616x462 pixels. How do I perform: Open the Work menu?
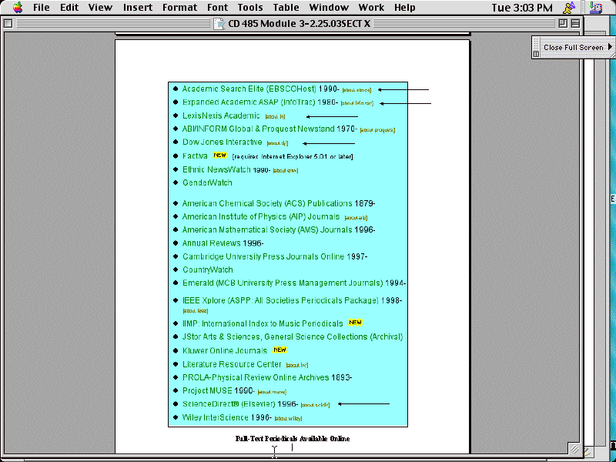coord(371,8)
